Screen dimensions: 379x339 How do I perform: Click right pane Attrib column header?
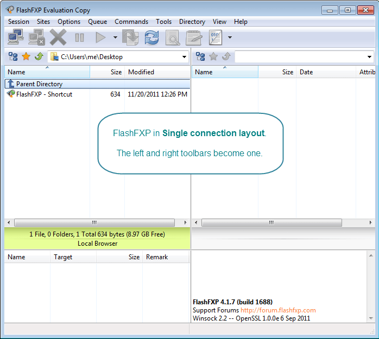(366, 72)
